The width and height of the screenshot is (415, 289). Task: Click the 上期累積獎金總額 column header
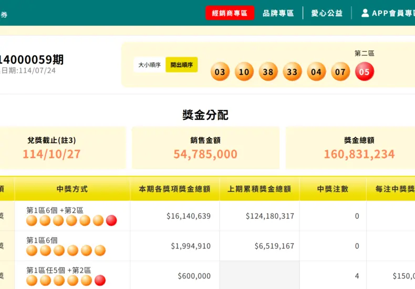[x=260, y=189]
